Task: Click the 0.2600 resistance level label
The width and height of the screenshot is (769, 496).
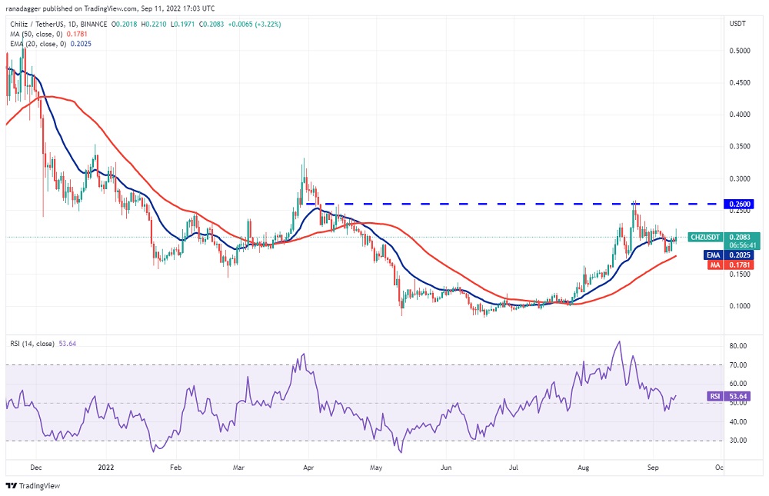Action: pos(740,204)
